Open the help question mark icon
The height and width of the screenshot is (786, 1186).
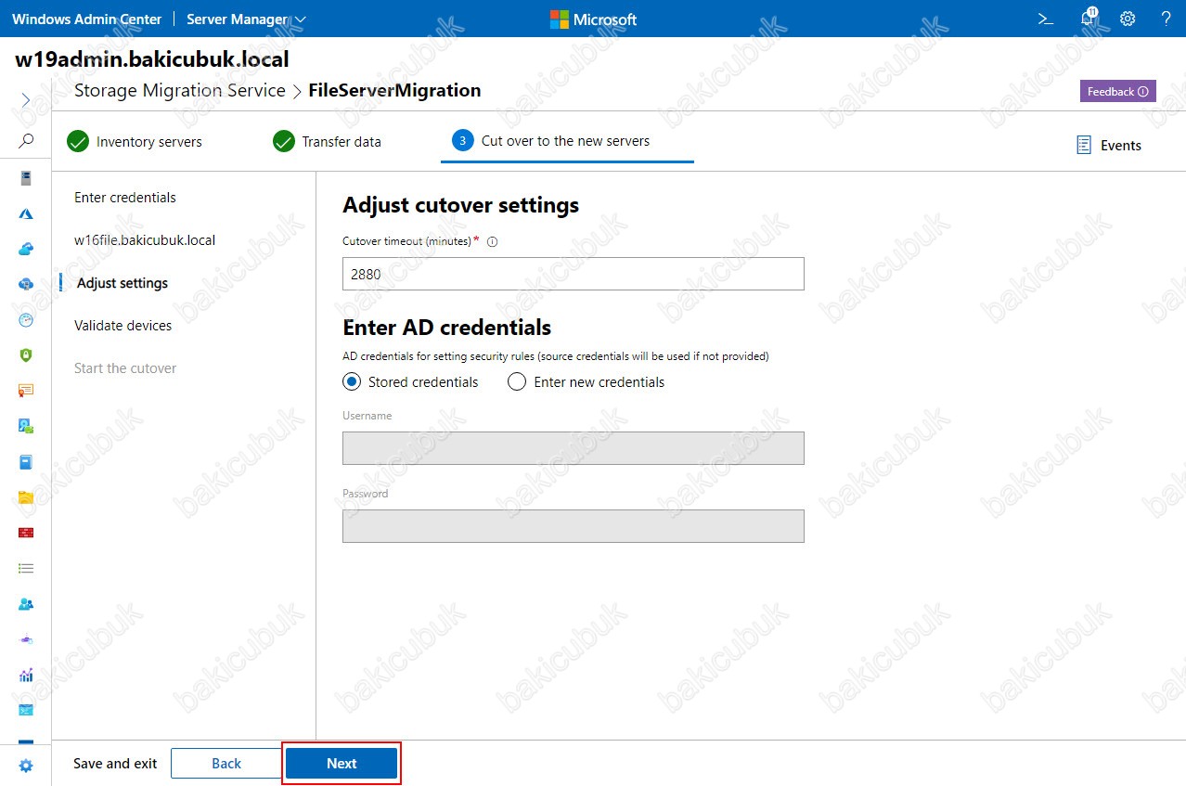point(1167,19)
